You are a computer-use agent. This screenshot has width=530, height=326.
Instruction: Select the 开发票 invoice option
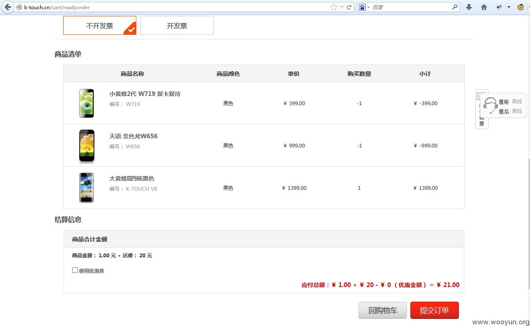pos(177,26)
